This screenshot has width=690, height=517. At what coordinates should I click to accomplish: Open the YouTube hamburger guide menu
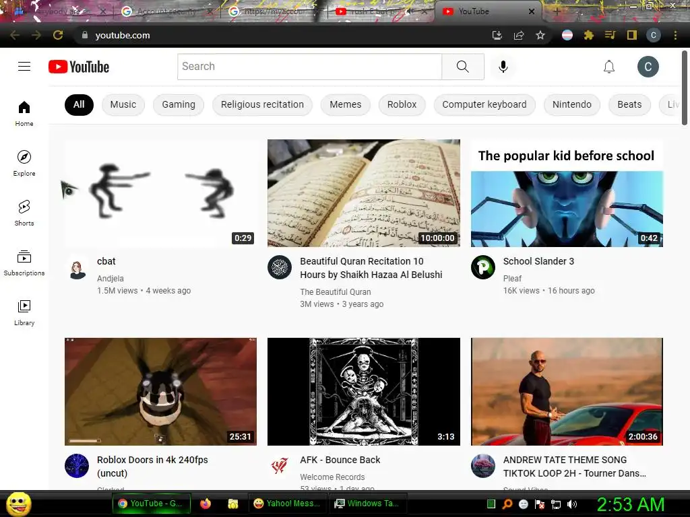click(x=24, y=67)
